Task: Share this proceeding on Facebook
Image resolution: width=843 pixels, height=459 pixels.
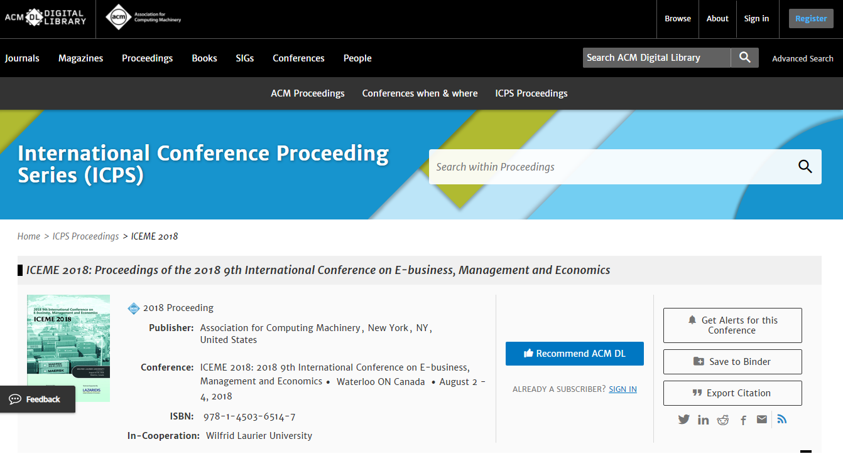Action: point(743,419)
